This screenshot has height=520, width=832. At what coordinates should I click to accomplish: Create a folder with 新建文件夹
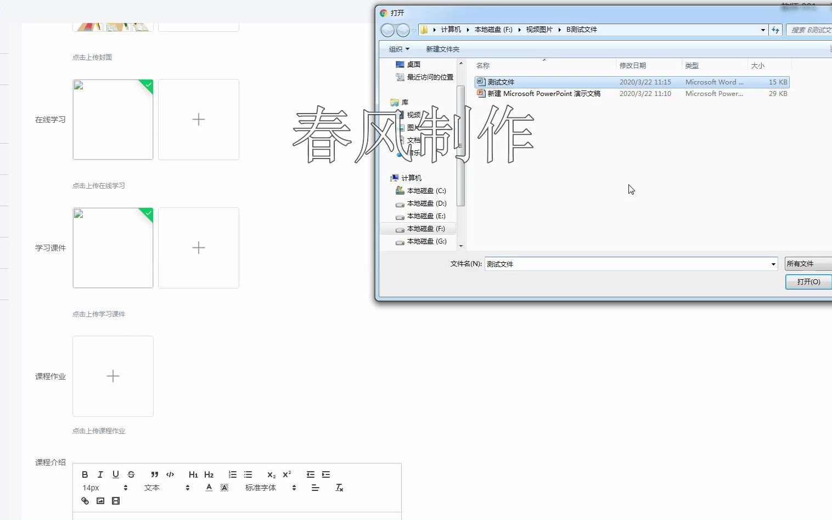[442, 49]
